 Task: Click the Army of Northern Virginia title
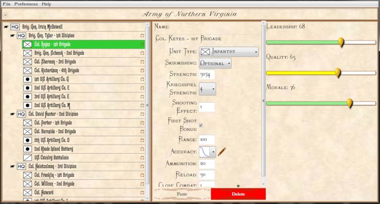point(190,14)
